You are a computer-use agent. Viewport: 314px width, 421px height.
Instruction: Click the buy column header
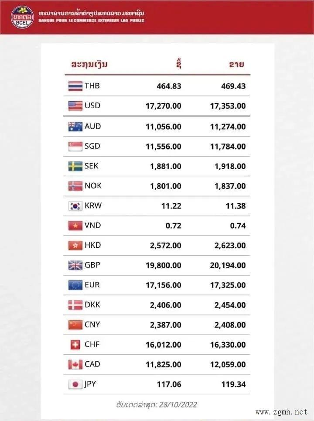tap(179, 64)
